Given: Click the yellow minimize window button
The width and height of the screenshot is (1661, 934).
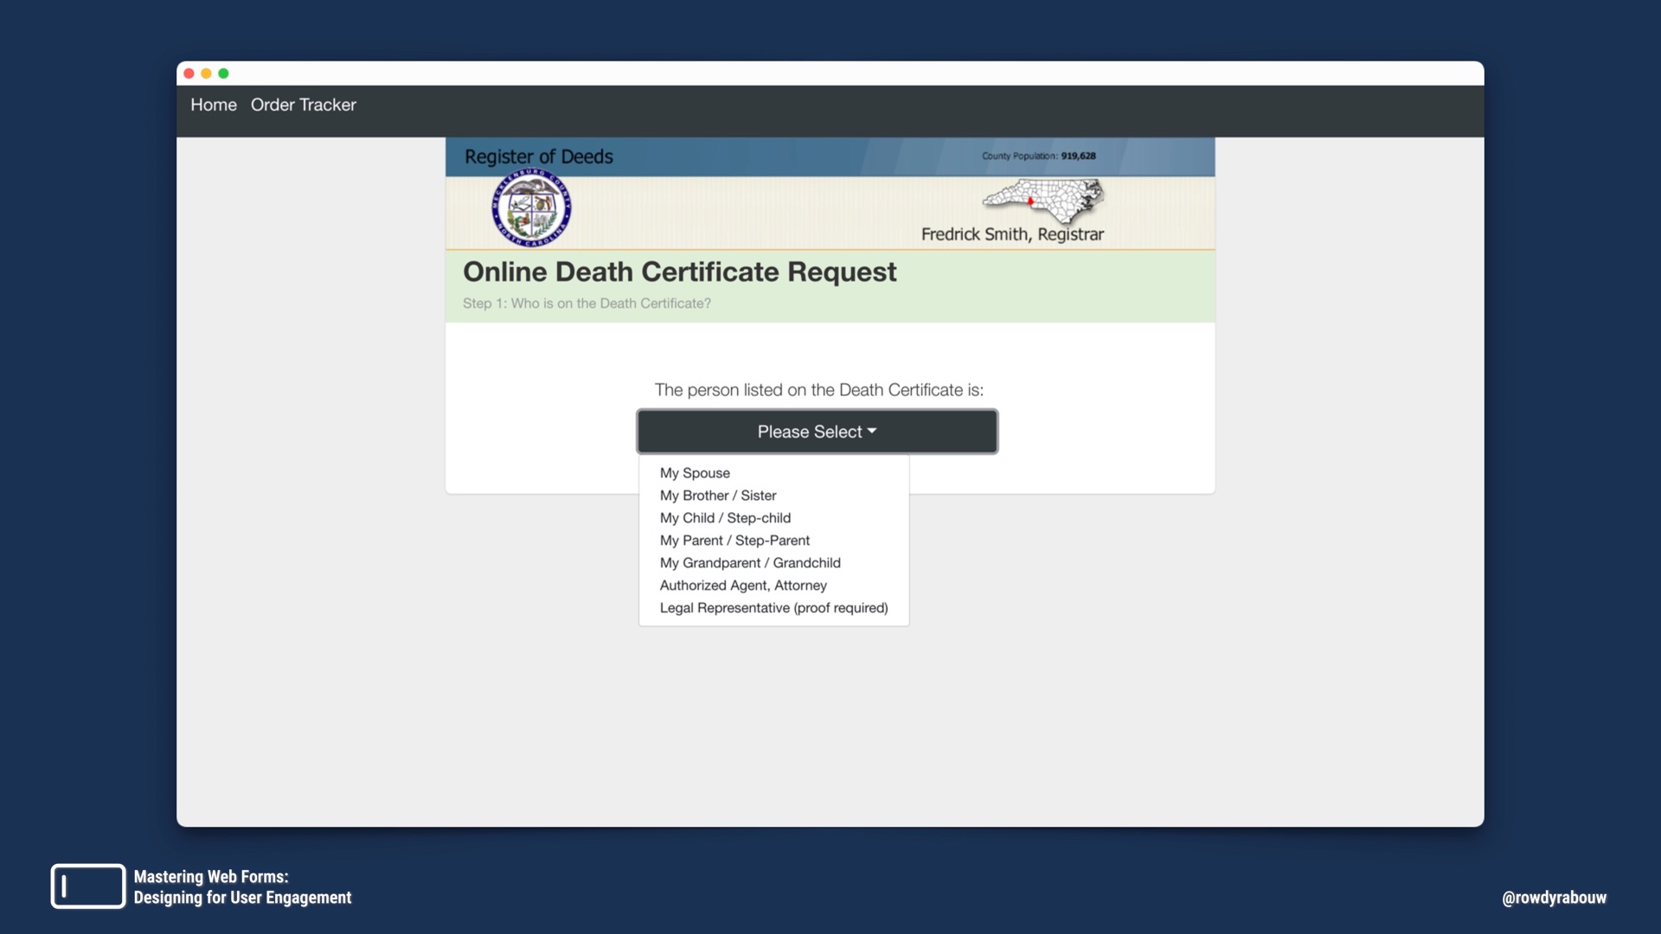Looking at the screenshot, I should pyautogui.click(x=206, y=74).
